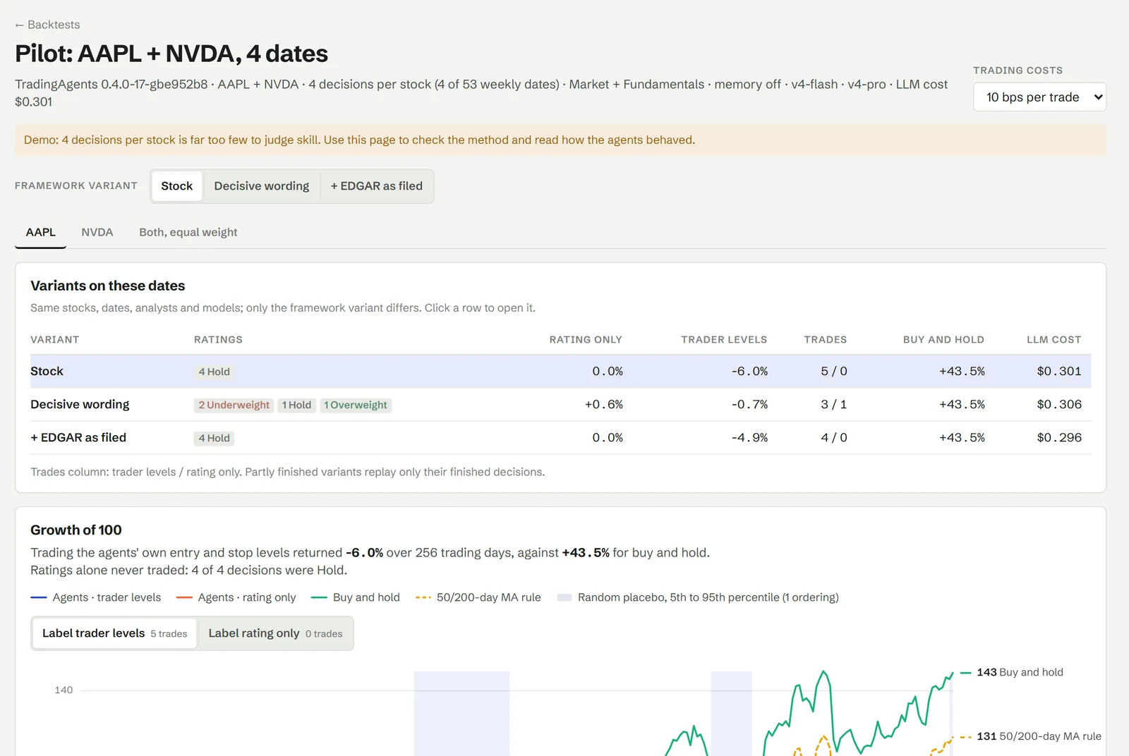1129x756 pixels.
Task: Click Agents rating only orange legend line
Action: coord(184,597)
